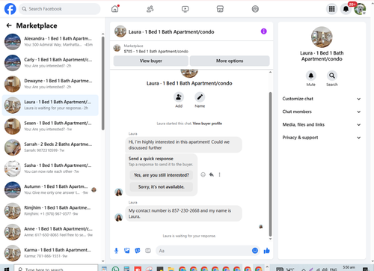The image size is (374, 271).
Task: Open the Windows Start button
Action: coord(7,269)
